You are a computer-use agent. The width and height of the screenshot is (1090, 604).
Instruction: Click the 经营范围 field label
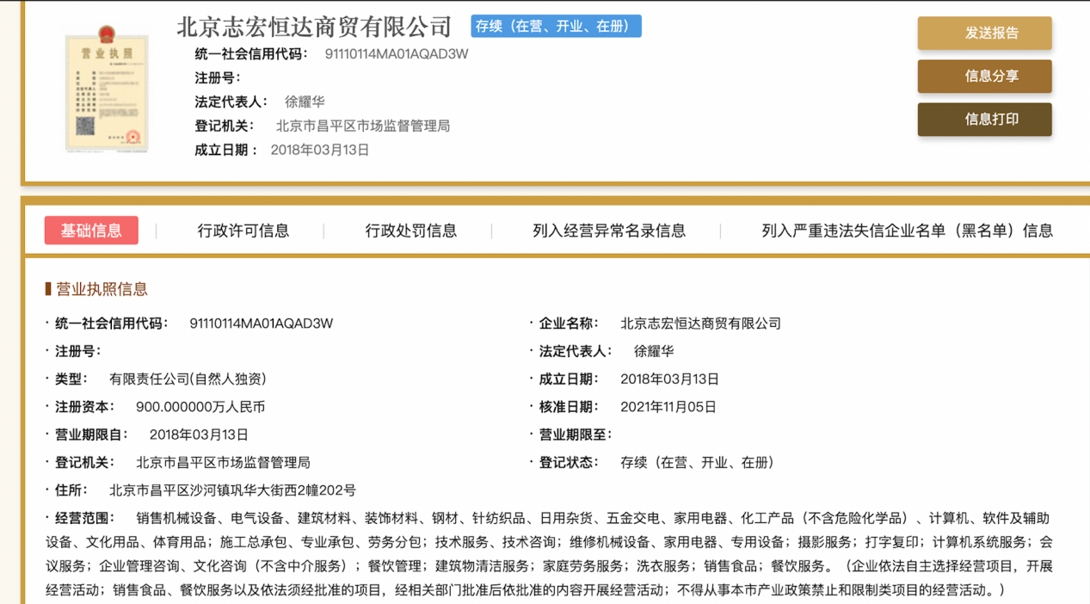(x=84, y=518)
